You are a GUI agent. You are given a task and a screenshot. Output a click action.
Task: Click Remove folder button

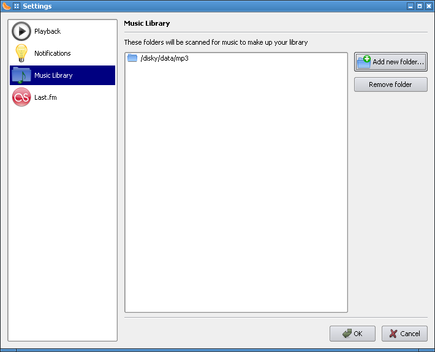[391, 84]
